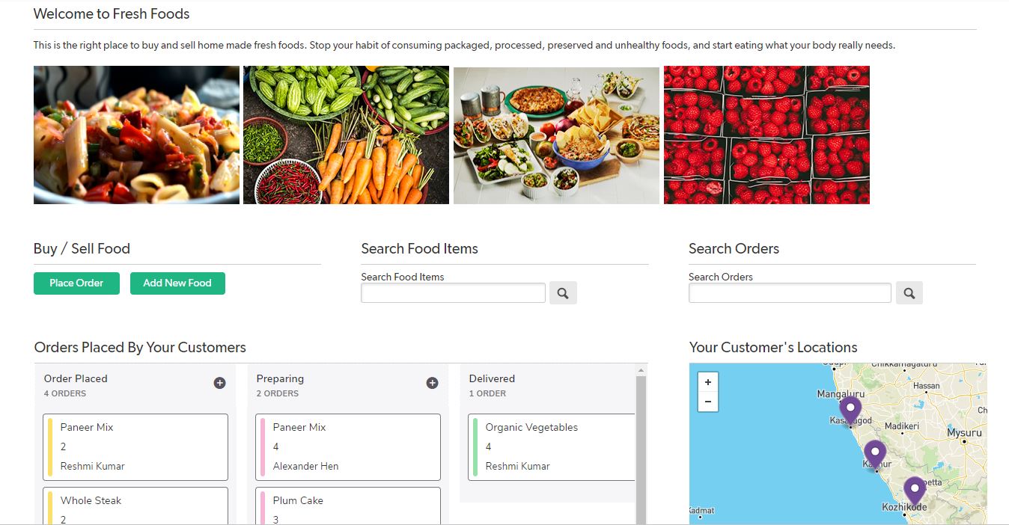Click the Add New Food button
The height and width of the screenshot is (525, 1009).
coord(177,283)
